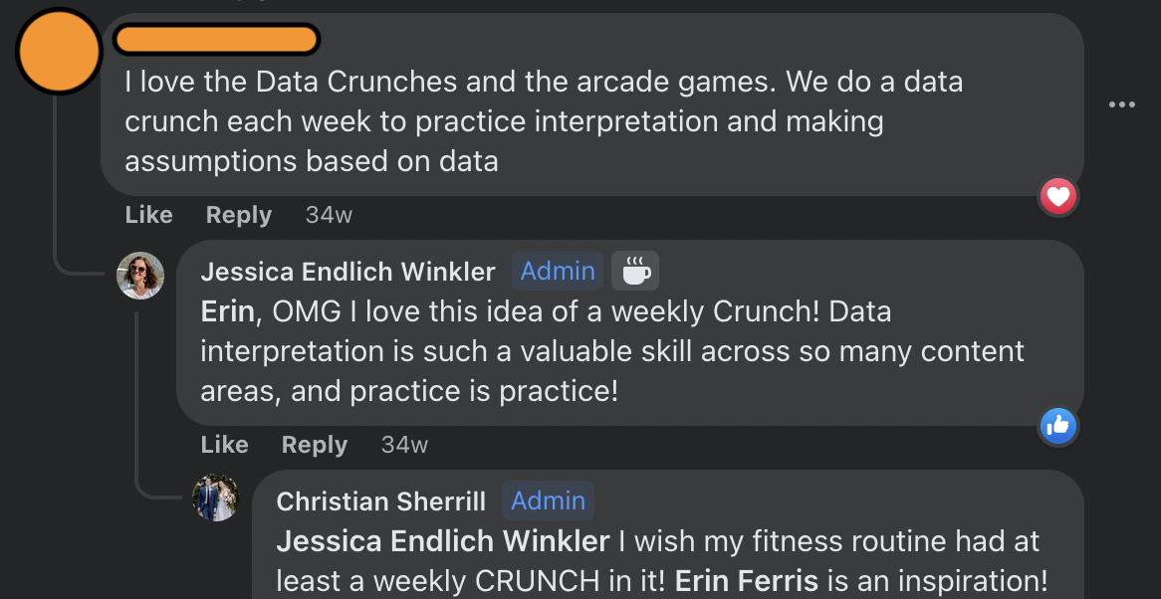Reply to Jessica Endlich Winkler's comment
The width and height of the screenshot is (1161, 599).
coord(314,444)
